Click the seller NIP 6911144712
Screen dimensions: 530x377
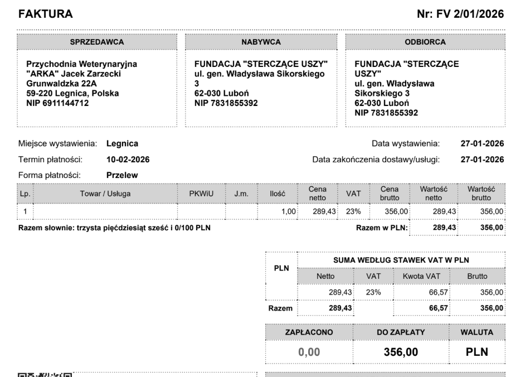coord(57,103)
